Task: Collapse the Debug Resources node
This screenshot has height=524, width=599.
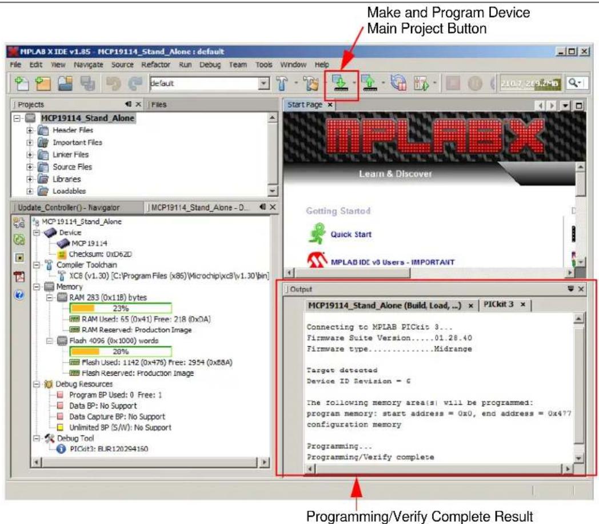Action: [37, 384]
